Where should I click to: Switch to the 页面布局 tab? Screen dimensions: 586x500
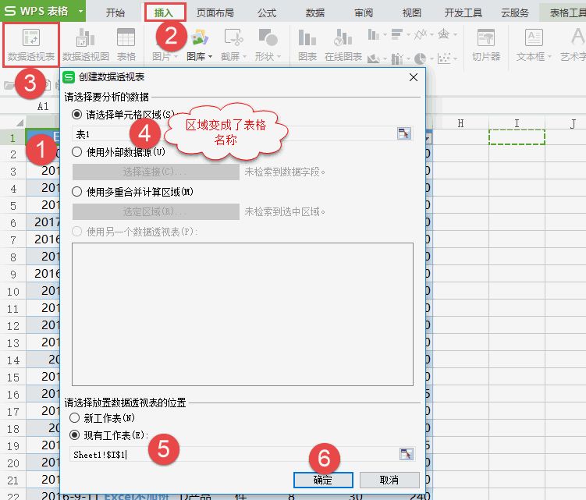[215, 12]
